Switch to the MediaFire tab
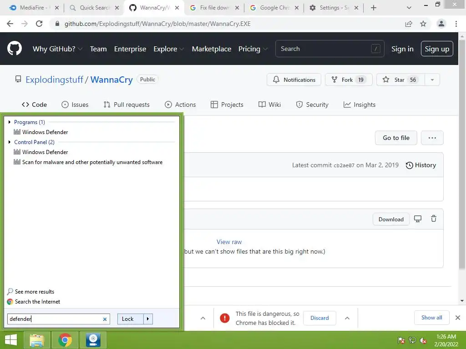 31,8
